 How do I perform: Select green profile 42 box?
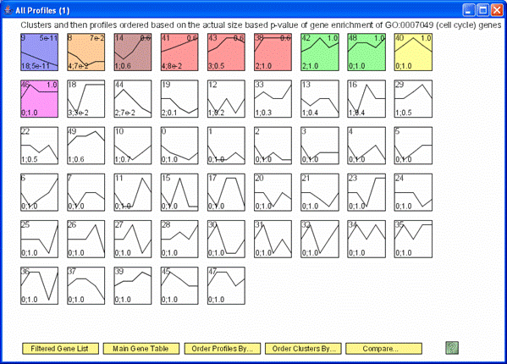pos(320,52)
